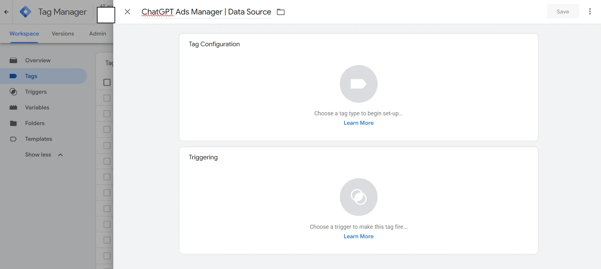Click the Triggers circle icon
This screenshot has height=269, width=601.
point(13,92)
